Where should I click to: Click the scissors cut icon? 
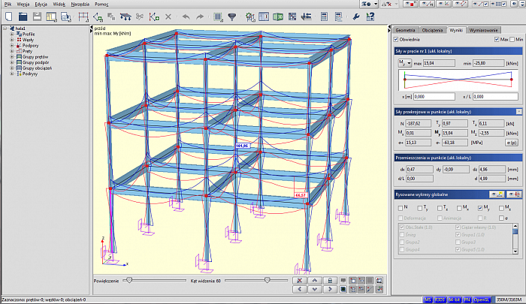(139, 16)
